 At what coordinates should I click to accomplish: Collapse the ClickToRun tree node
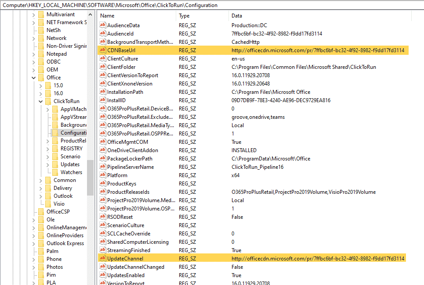coord(41,101)
